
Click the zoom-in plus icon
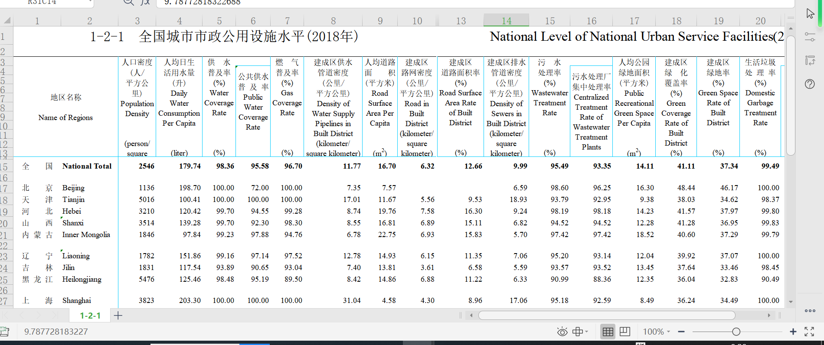click(793, 332)
